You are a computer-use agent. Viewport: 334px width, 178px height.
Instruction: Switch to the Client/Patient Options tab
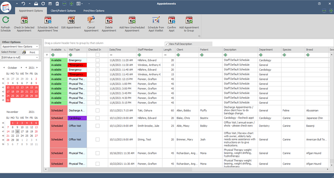click(63, 11)
